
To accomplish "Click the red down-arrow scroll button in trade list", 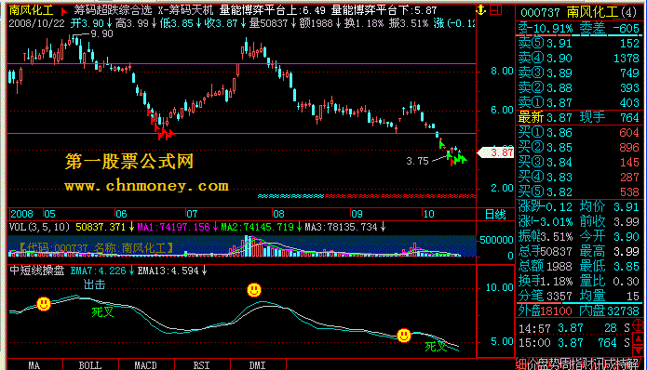I will (x=638, y=350).
